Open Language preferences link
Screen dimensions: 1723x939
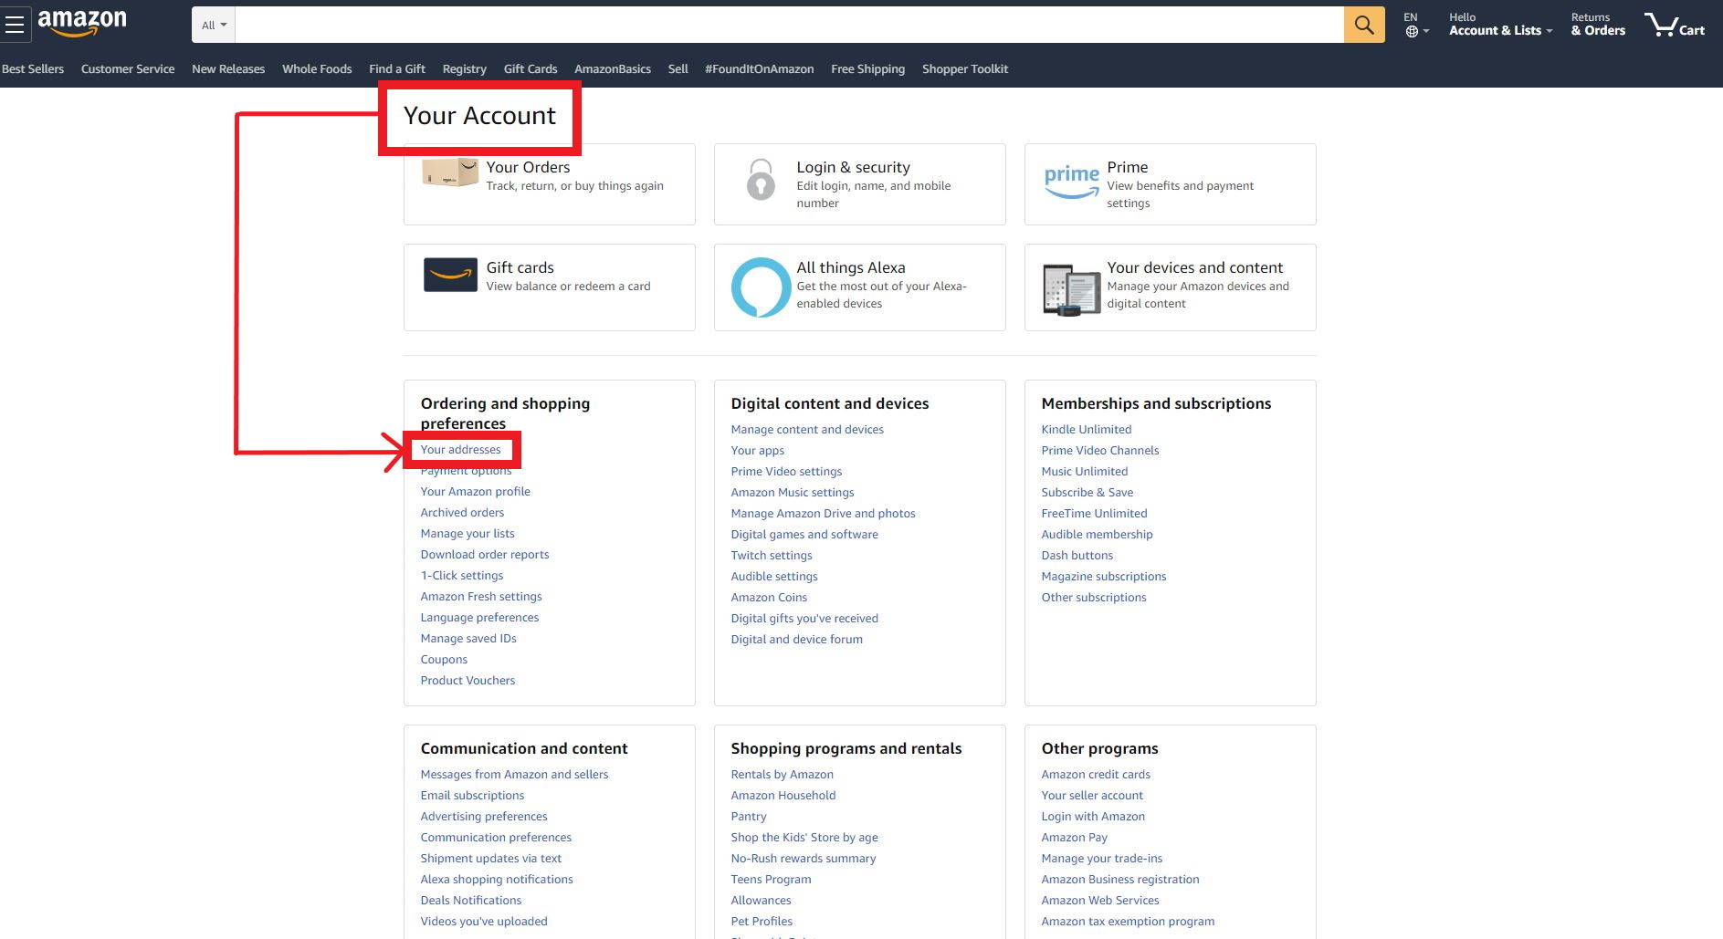coord(479,617)
